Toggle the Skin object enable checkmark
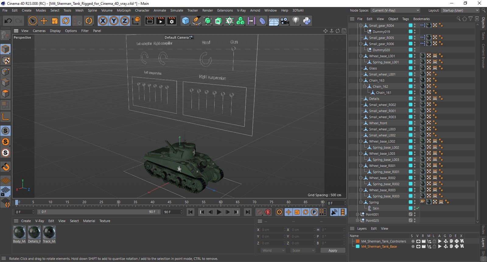The width and height of the screenshot is (487, 262). tap(418, 208)
